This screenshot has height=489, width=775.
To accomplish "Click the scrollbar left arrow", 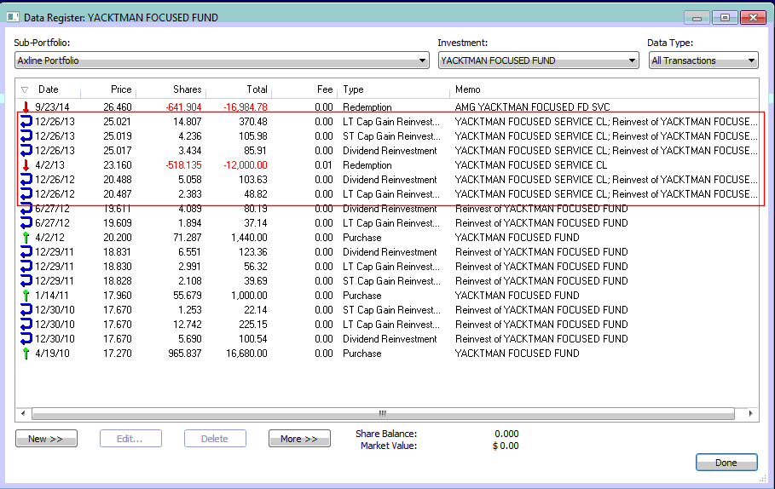I will coord(23,413).
